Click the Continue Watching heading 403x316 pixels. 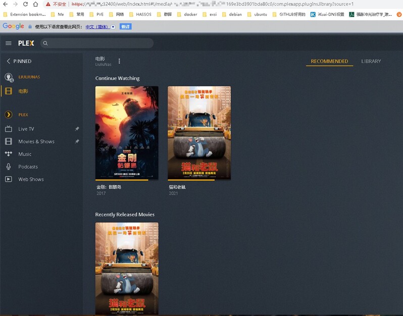click(x=118, y=78)
